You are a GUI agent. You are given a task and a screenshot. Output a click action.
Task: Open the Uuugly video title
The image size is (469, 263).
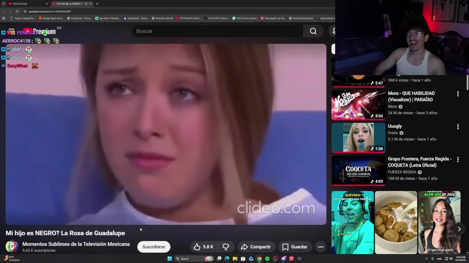(395, 126)
